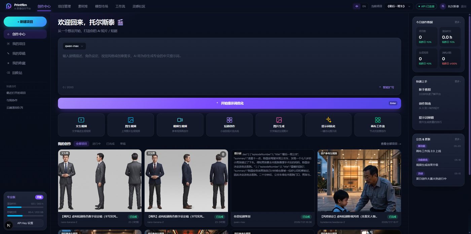471x234 pixels.
Task: Focus the prompt description text area
Action: click(229, 67)
